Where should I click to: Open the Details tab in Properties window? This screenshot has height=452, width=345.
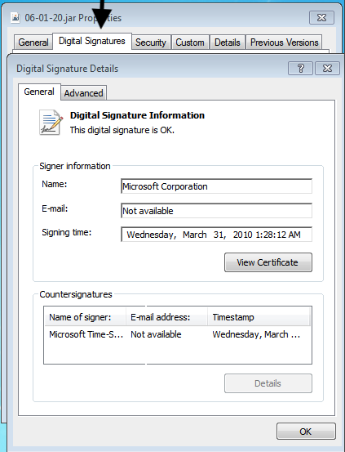click(x=228, y=43)
